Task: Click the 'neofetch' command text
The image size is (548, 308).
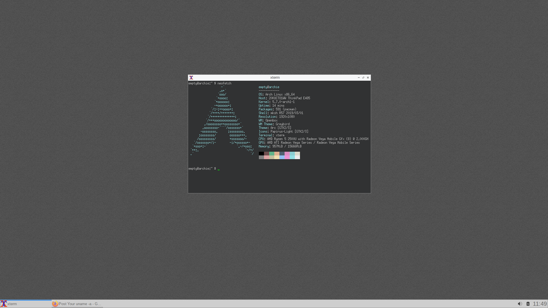Action: coord(224,83)
